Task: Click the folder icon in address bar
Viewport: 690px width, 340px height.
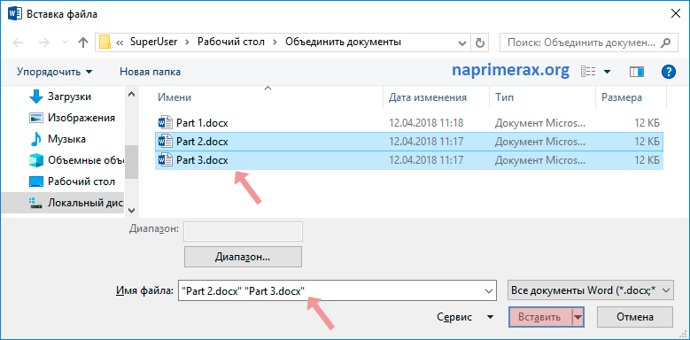Action: coord(105,42)
